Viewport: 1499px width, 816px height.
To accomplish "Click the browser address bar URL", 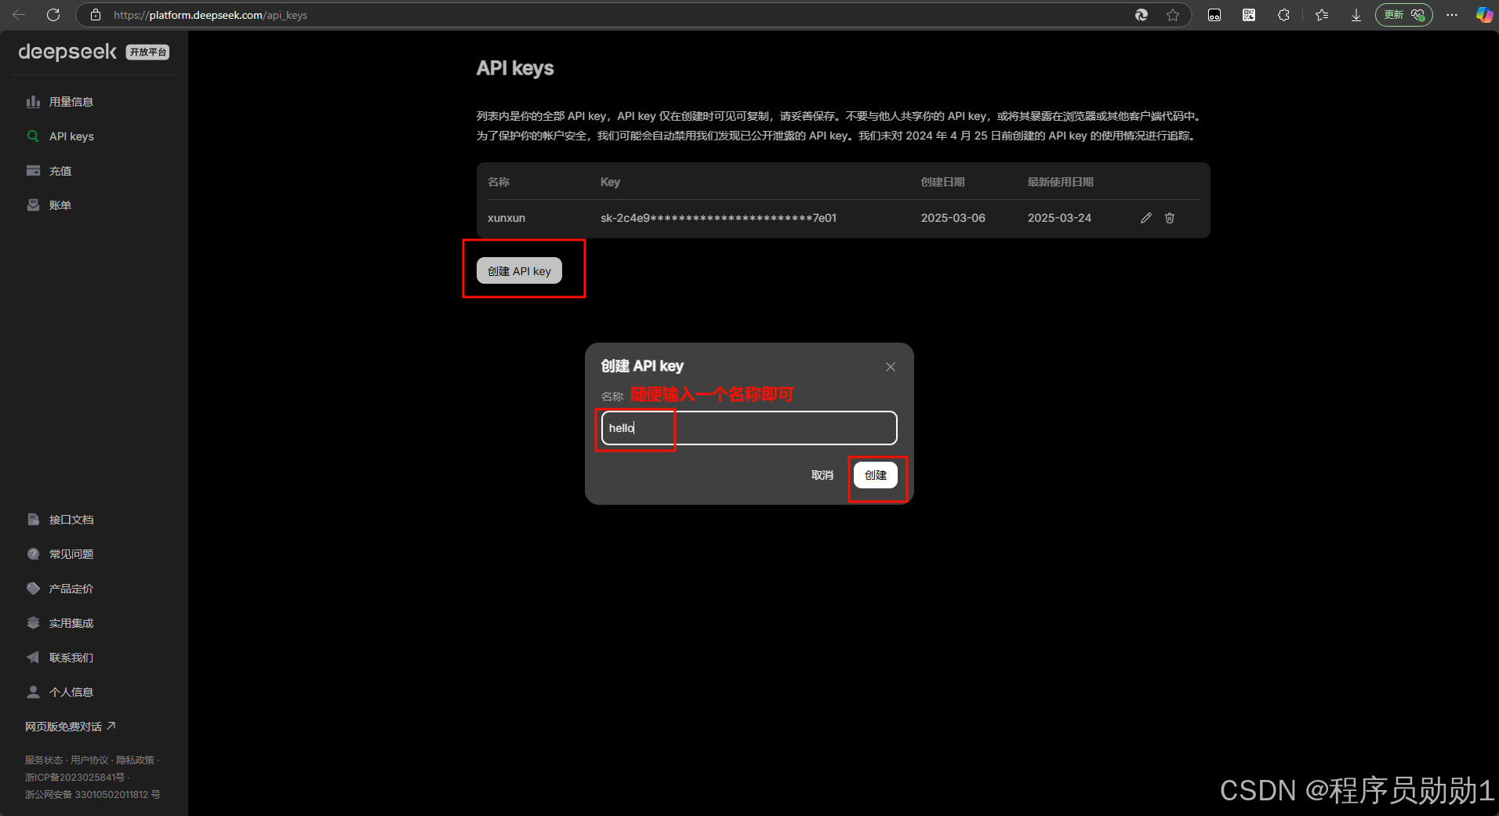I will tap(210, 15).
